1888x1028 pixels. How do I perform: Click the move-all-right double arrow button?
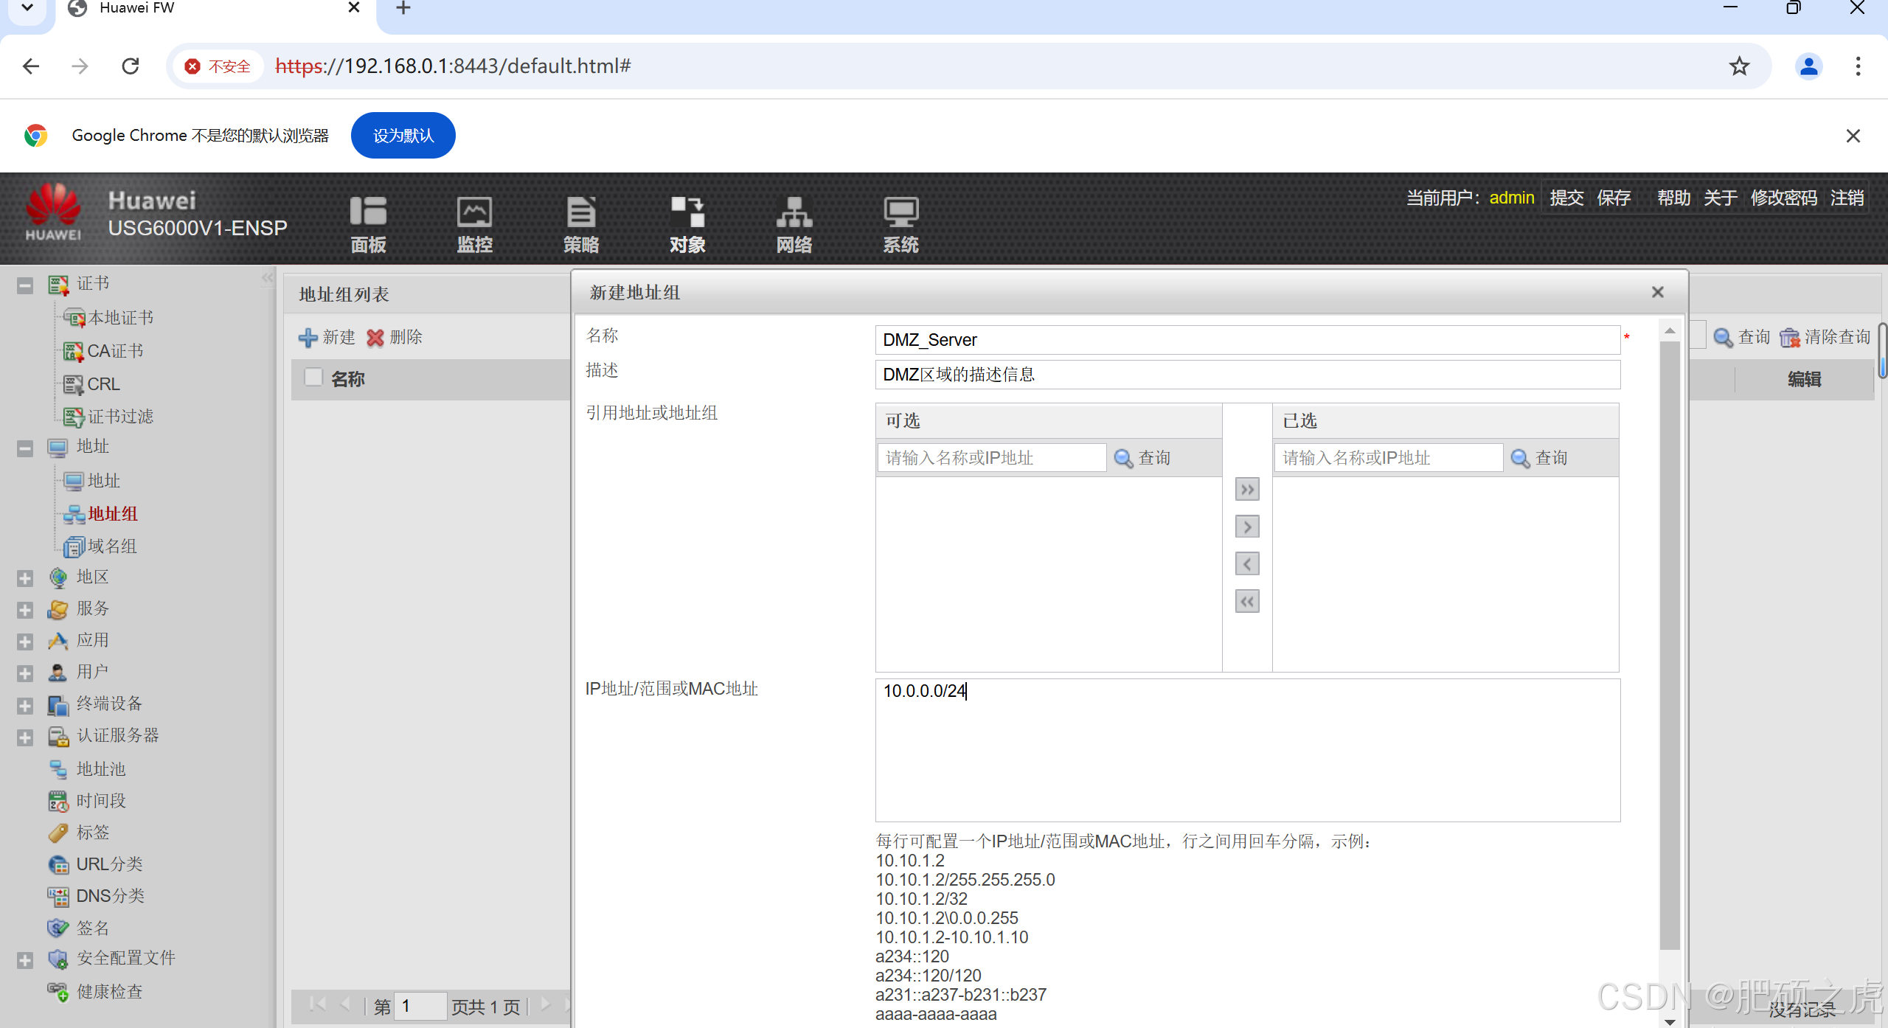(1246, 490)
